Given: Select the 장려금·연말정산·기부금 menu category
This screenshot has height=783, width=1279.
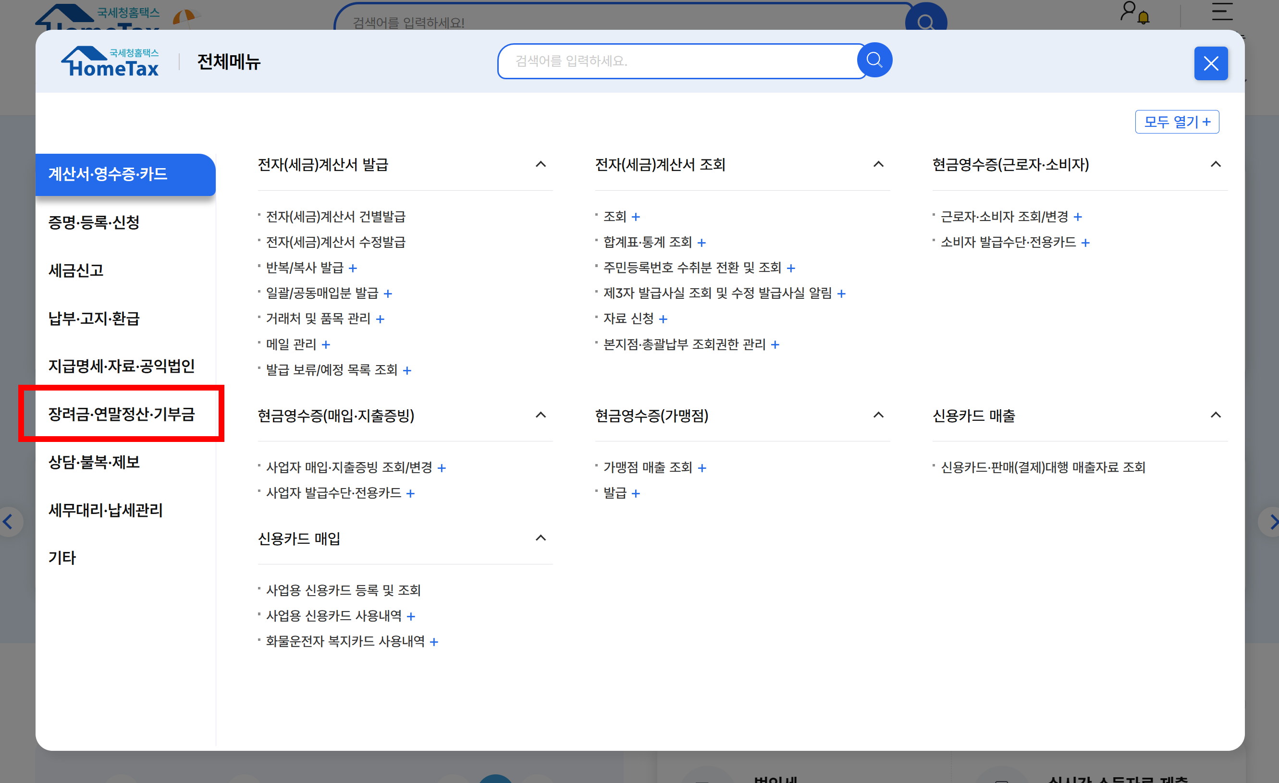Looking at the screenshot, I should [x=122, y=414].
